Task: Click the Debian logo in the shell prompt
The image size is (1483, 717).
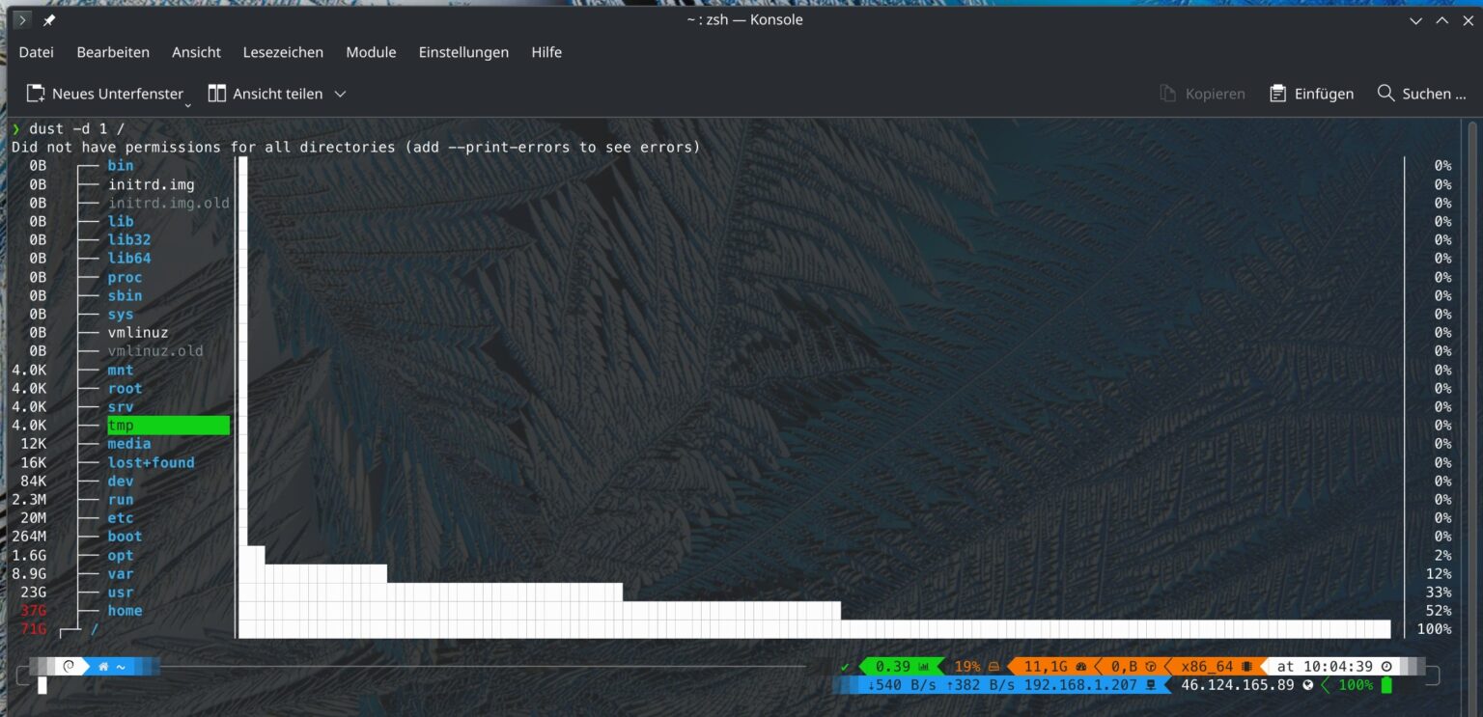Action: pos(69,667)
